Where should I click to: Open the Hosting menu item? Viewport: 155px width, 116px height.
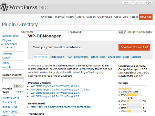pyautogui.click(x=134, y=17)
